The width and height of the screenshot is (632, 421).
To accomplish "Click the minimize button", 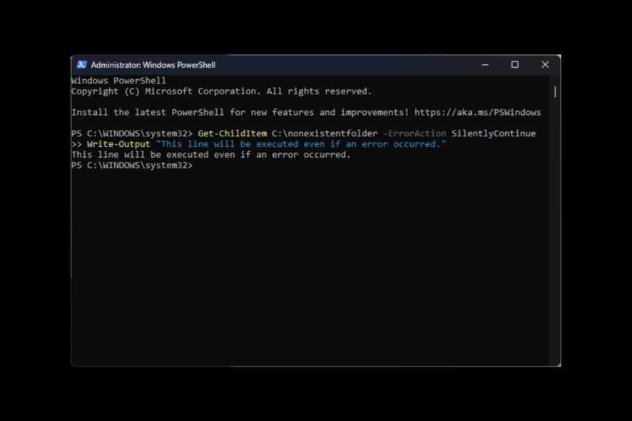I will coord(485,64).
